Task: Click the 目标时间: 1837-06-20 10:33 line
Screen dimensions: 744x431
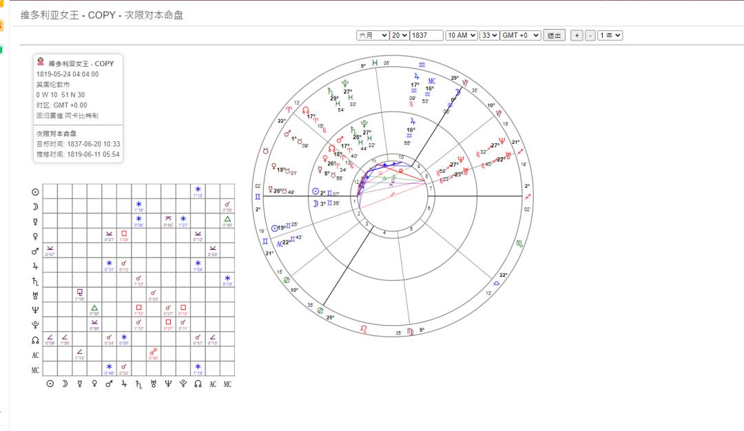Action: [79, 144]
